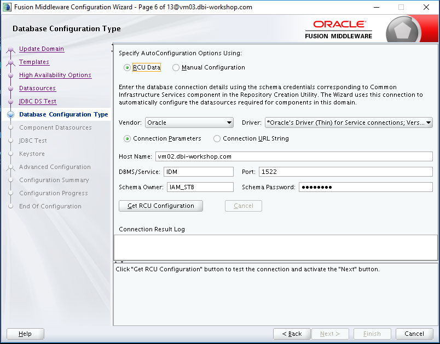Select the Manual Configuration option
Screen dimensions: 440x344
(x=176, y=68)
